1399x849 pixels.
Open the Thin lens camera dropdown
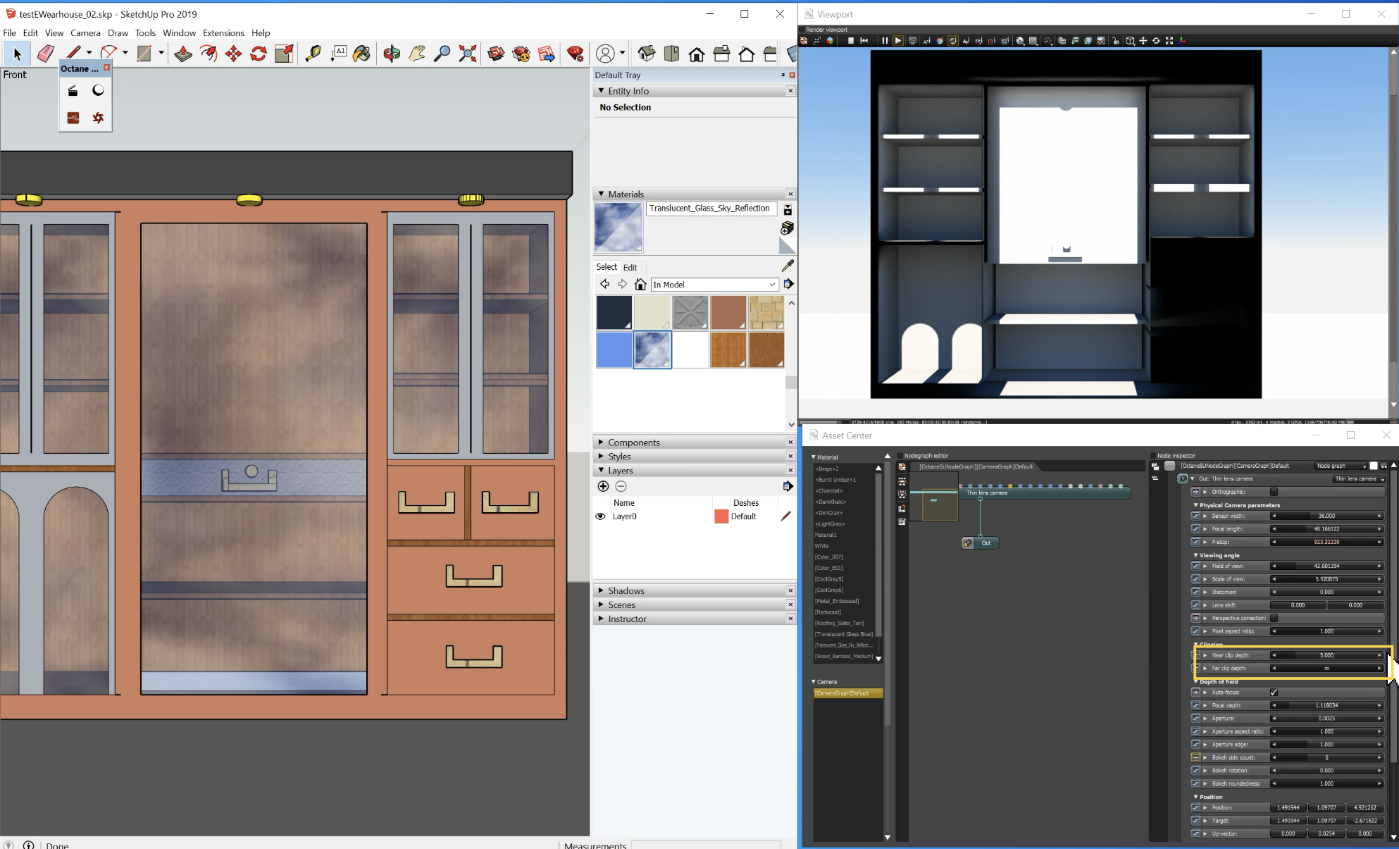click(1359, 479)
